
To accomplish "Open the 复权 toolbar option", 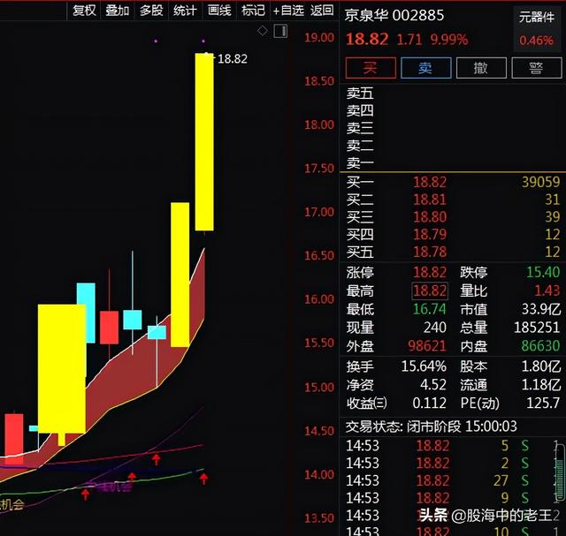I will click(84, 11).
